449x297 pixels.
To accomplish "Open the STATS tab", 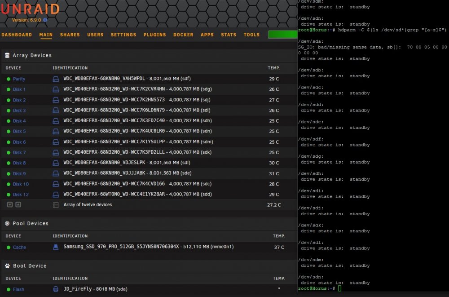I will pyautogui.click(x=229, y=35).
